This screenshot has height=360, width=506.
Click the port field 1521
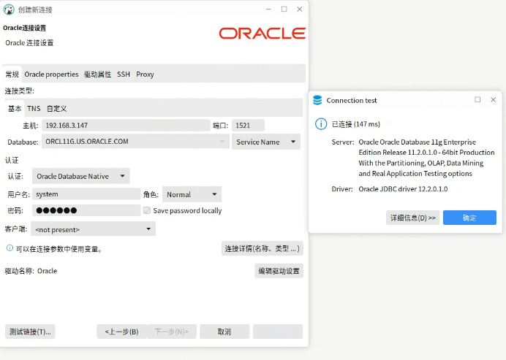[248, 126]
